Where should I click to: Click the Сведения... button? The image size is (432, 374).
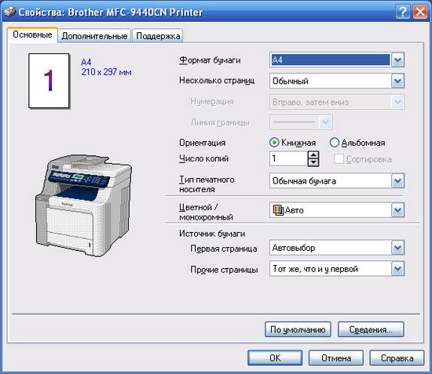click(x=371, y=329)
